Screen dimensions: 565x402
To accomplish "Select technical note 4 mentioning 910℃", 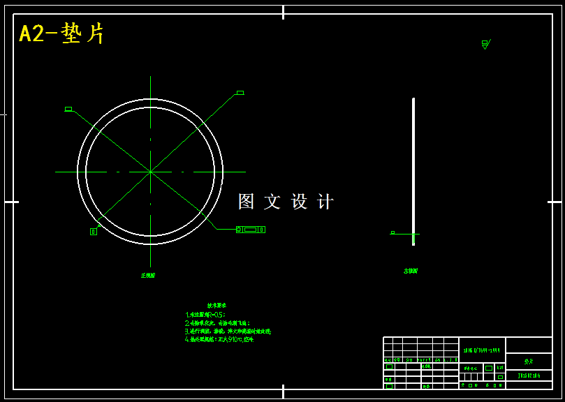I will click(219, 339).
